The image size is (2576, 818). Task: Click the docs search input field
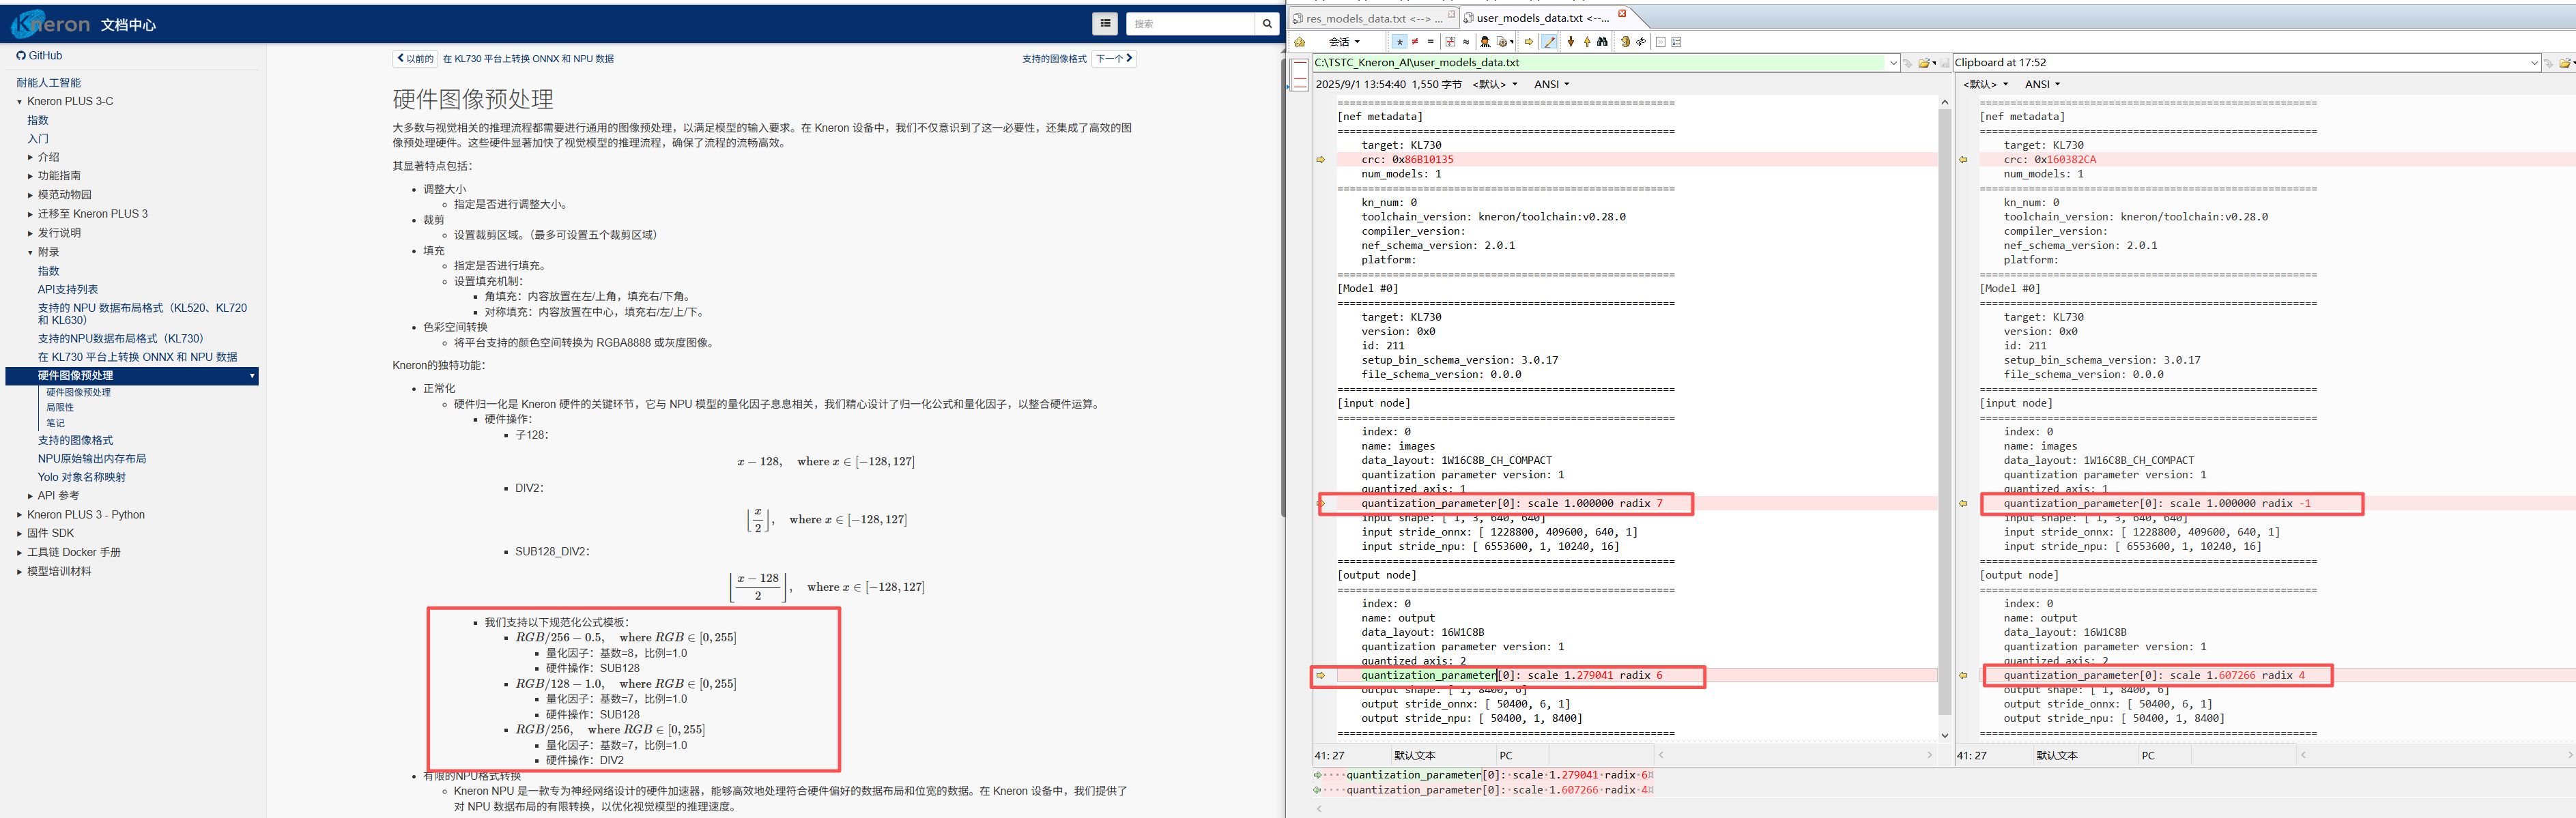[x=1191, y=23]
